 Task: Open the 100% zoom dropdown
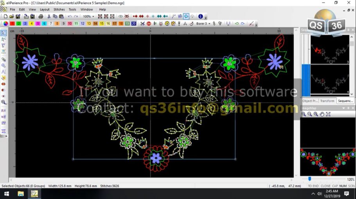coord(88,16)
